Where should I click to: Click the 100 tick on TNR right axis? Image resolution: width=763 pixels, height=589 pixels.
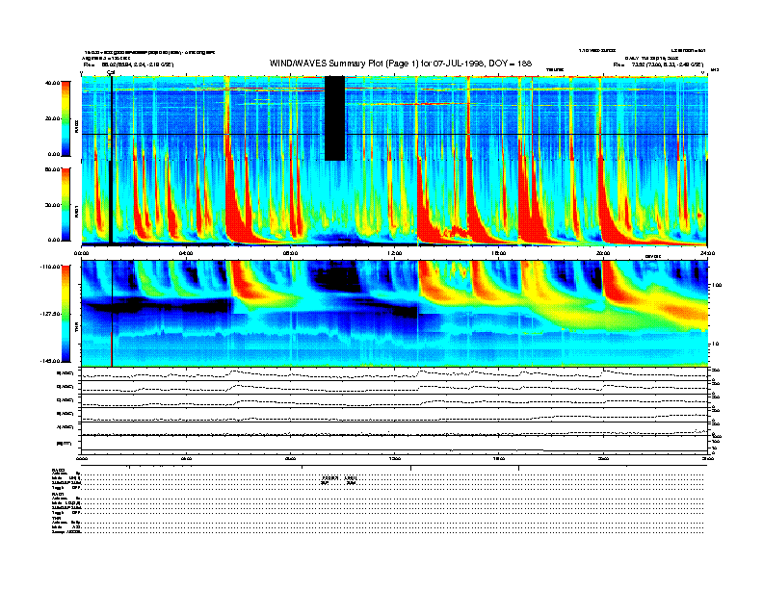pyautogui.click(x=717, y=285)
